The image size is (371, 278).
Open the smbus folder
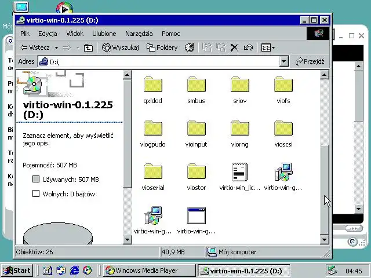[196, 90]
